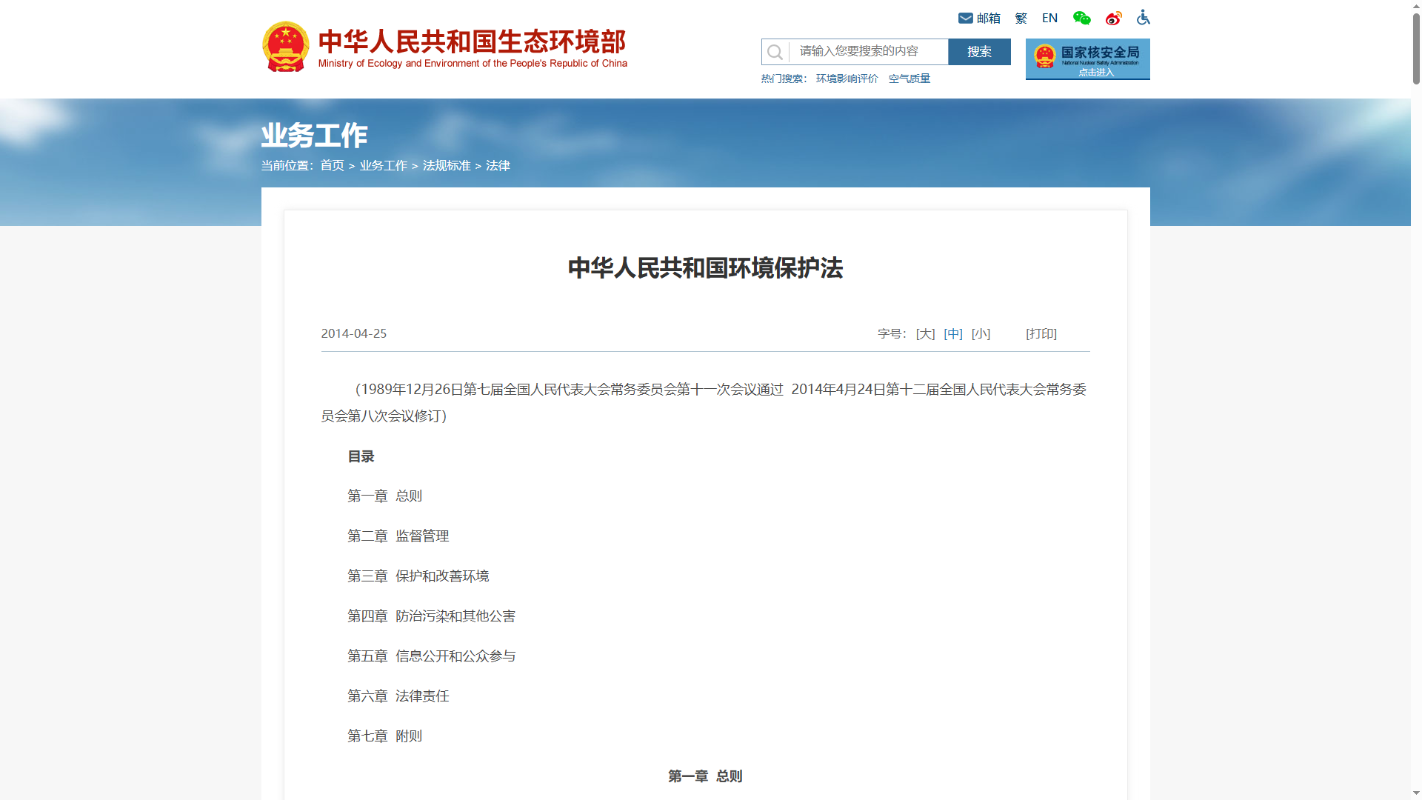
Task: Click the 搜索 search button
Action: coord(979,52)
